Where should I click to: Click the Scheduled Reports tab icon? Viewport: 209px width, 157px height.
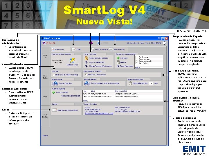point(92,49)
